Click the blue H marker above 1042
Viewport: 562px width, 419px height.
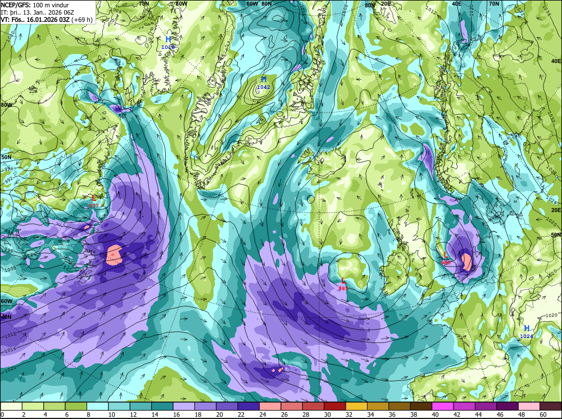264,79
